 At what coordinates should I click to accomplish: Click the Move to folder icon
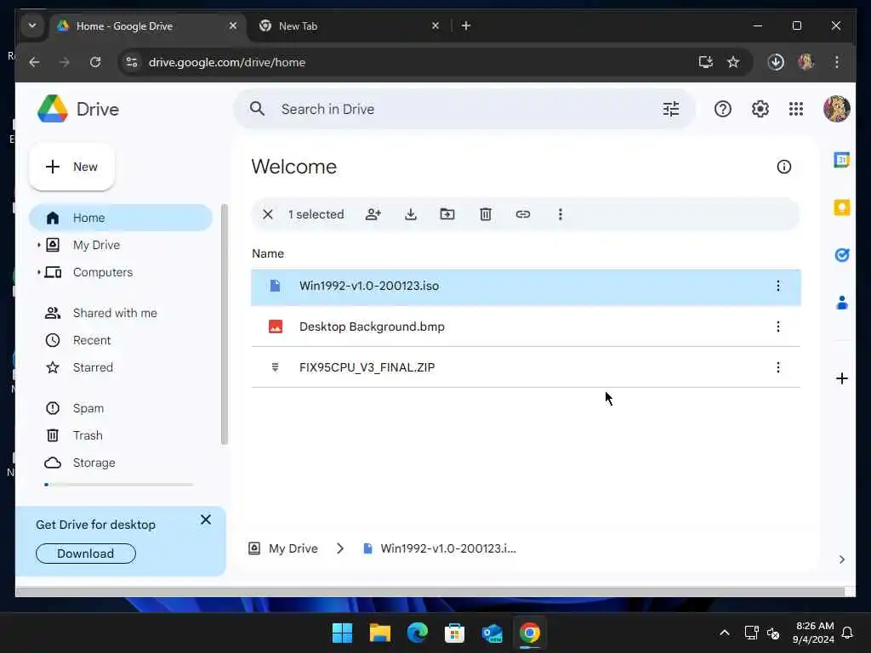(447, 214)
